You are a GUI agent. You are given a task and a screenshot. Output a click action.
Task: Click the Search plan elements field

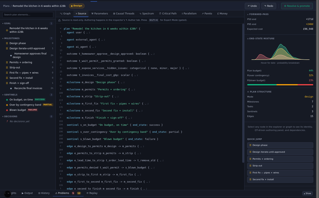pos(28,15)
